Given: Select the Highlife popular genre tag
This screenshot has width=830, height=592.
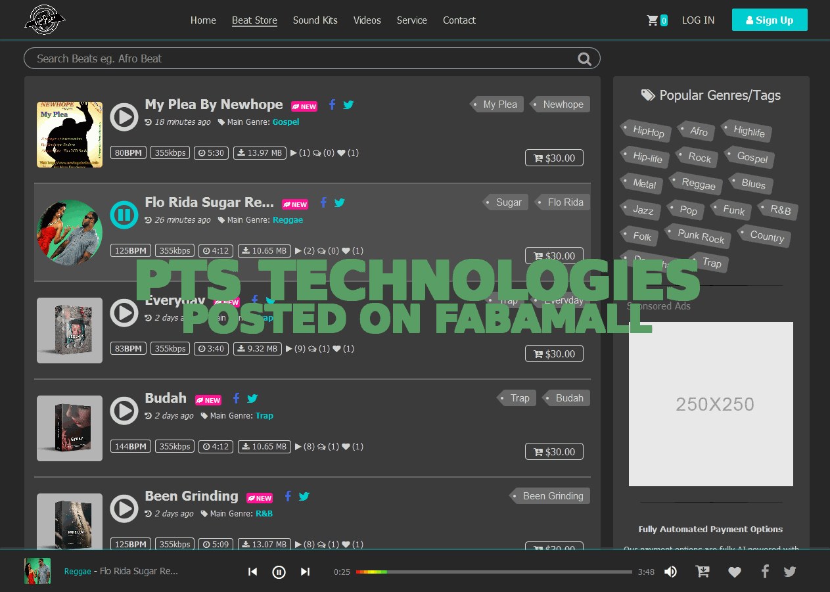Looking at the screenshot, I should [747, 131].
